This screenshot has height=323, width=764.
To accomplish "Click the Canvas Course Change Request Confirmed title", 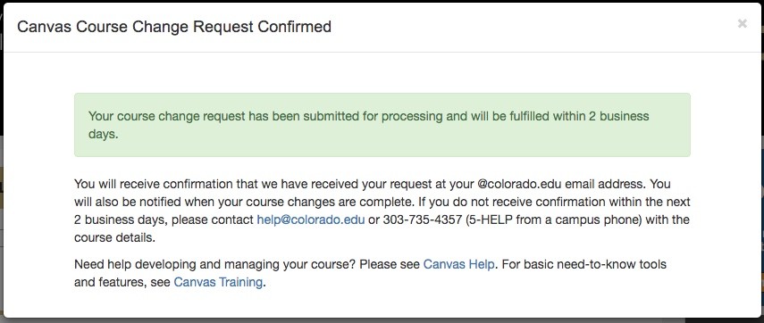I will [x=174, y=26].
